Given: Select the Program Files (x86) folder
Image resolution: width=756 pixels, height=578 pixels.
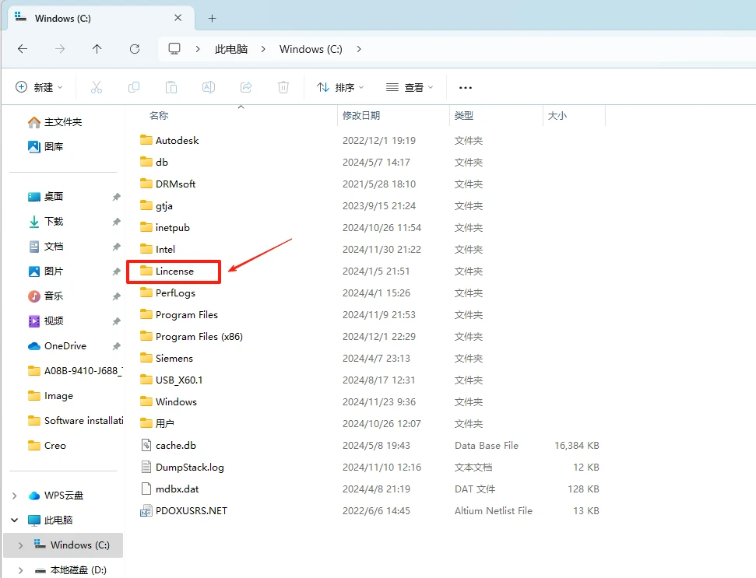Looking at the screenshot, I should pos(192,337).
